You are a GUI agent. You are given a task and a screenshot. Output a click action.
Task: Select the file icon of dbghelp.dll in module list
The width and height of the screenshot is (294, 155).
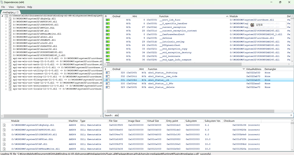(4, 125)
